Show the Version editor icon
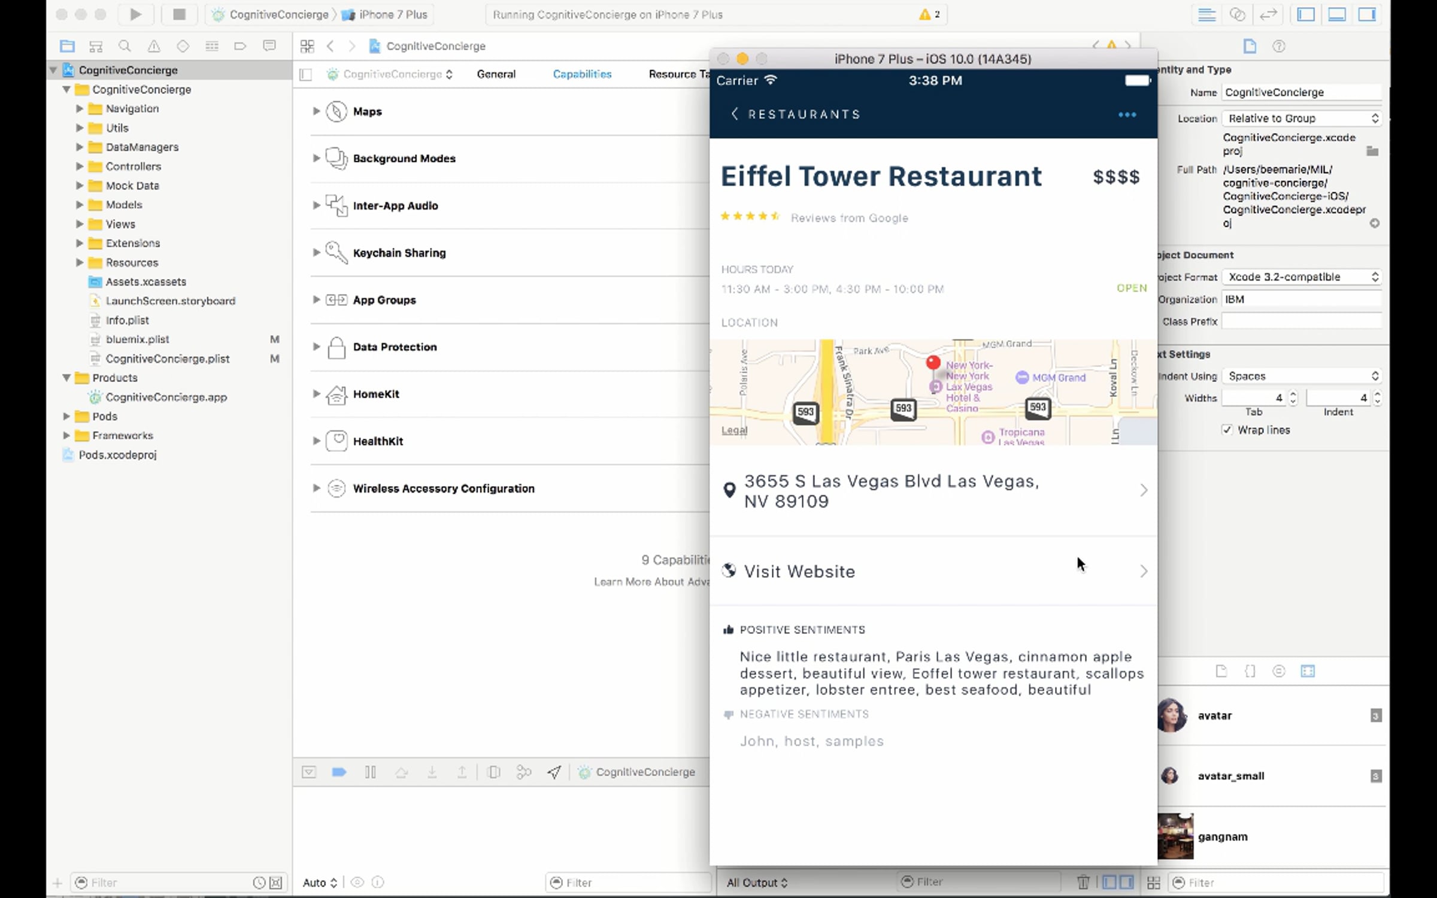1437x898 pixels. tap(1268, 14)
